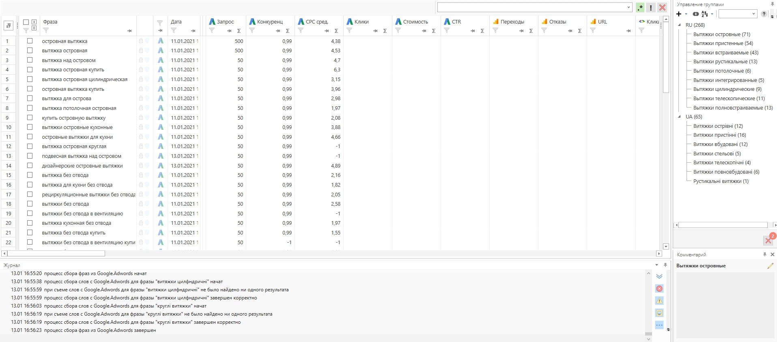The width and height of the screenshot is (777, 342).
Task: Pin the Управление группами panel
Action: point(772,4)
